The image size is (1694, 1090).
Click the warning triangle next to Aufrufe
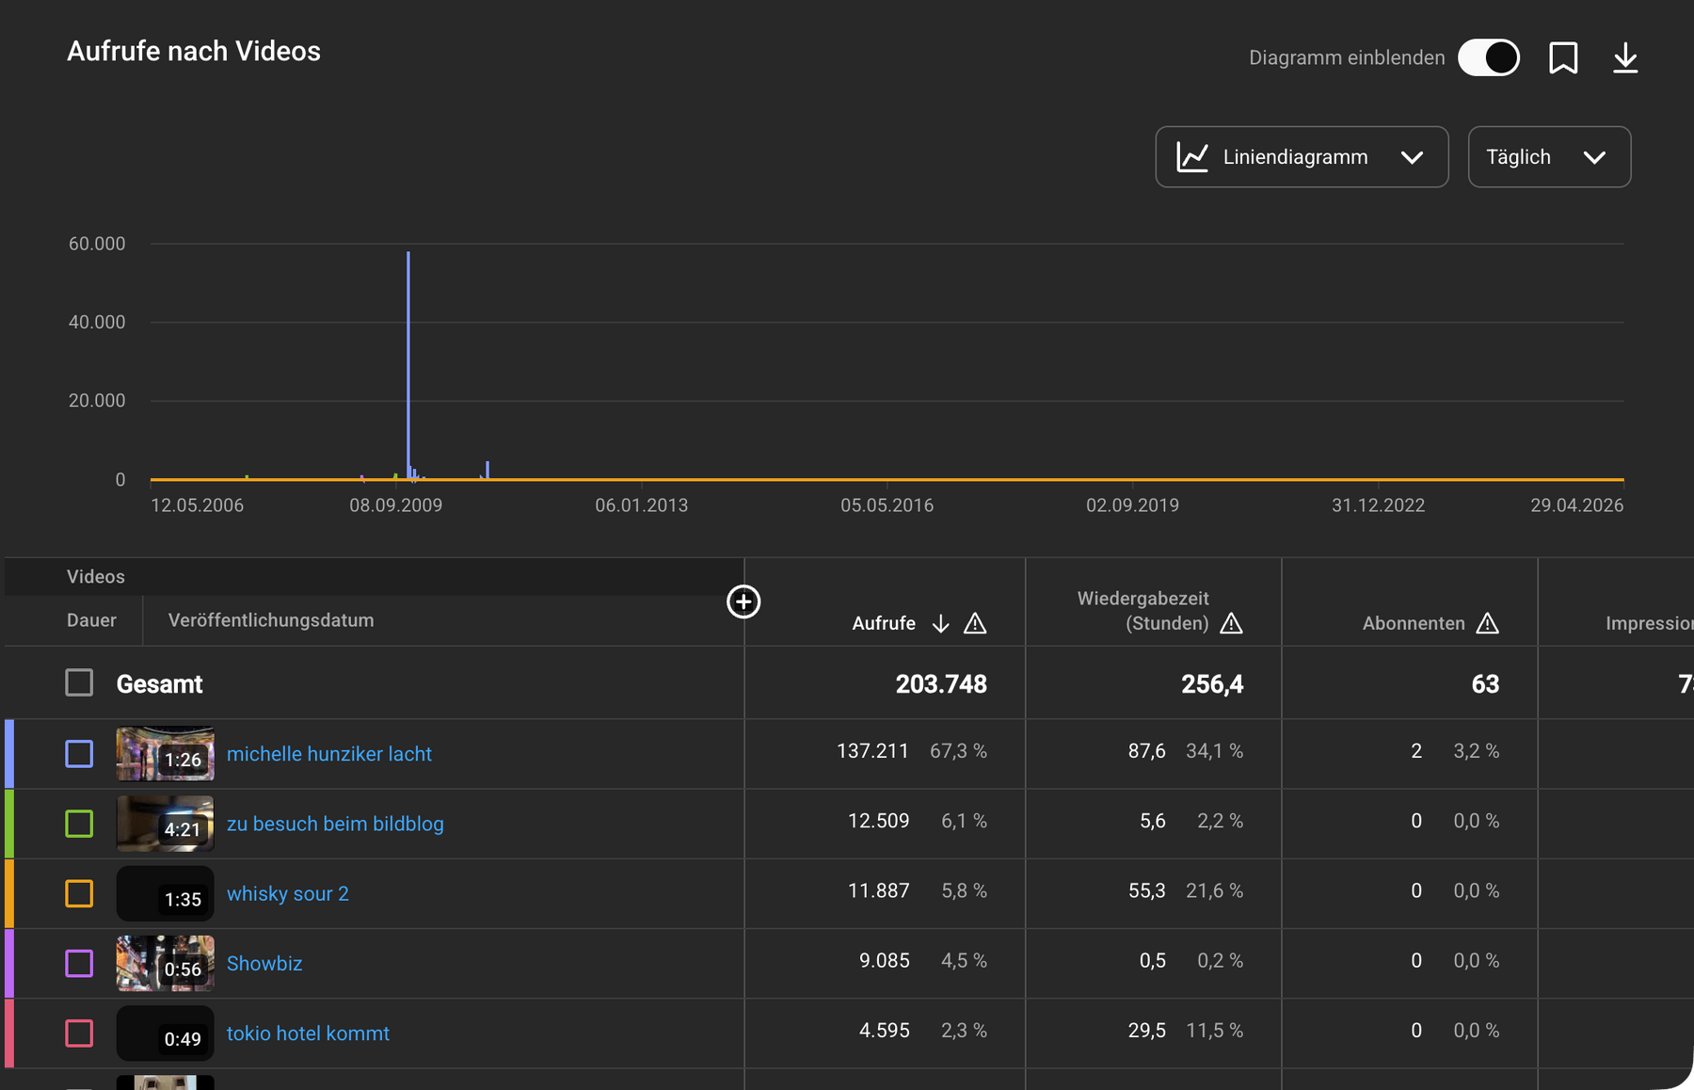[x=975, y=623]
